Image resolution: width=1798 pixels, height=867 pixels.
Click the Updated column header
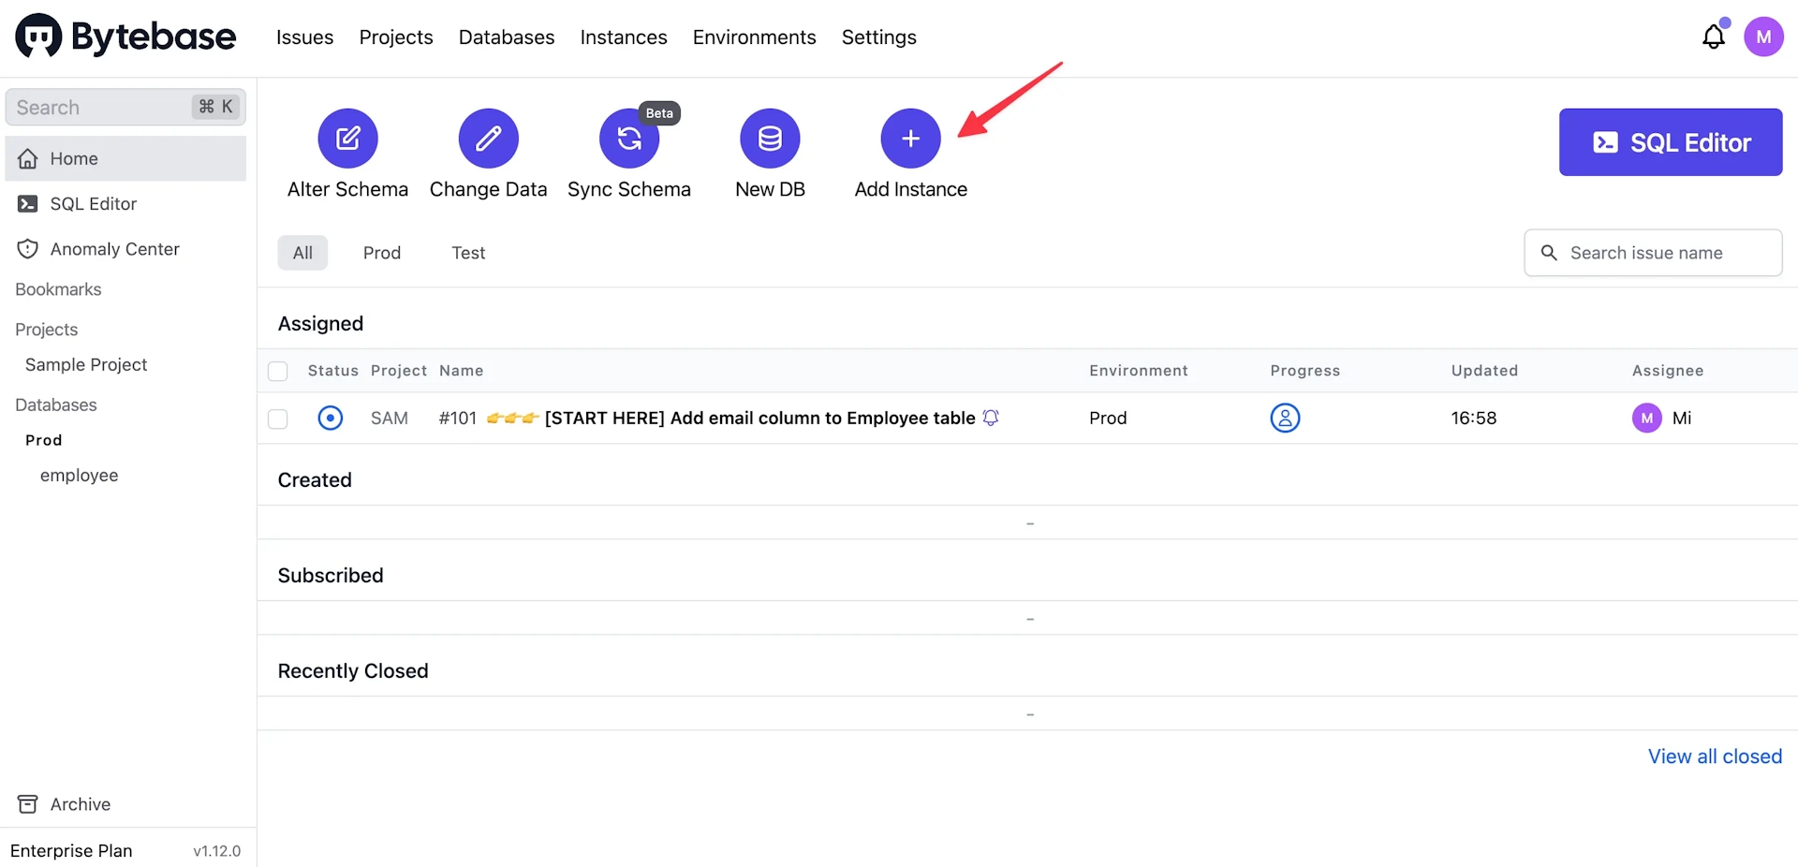pyautogui.click(x=1484, y=371)
